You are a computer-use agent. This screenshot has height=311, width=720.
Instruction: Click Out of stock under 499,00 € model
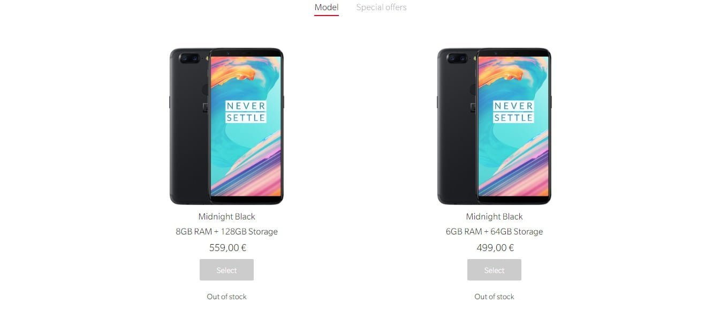tap(494, 297)
